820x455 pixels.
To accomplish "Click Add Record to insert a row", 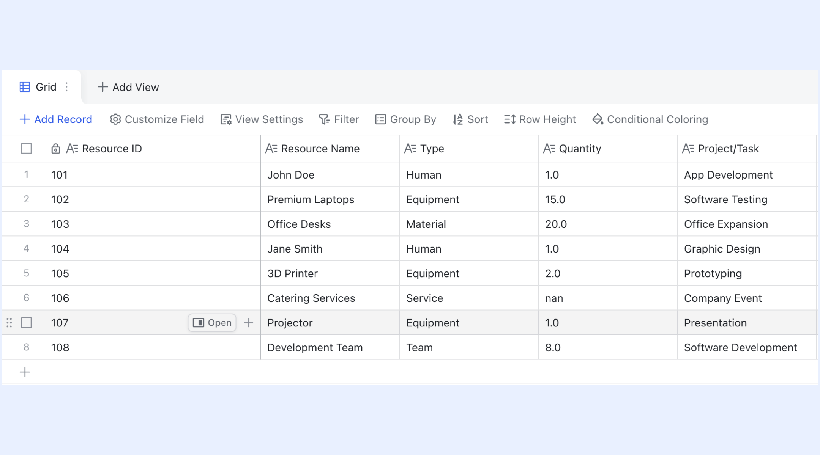I will tap(56, 119).
